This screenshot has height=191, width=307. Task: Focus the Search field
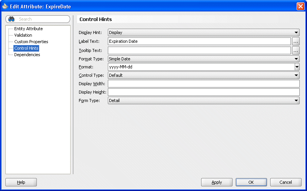click(x=38, y=19)
